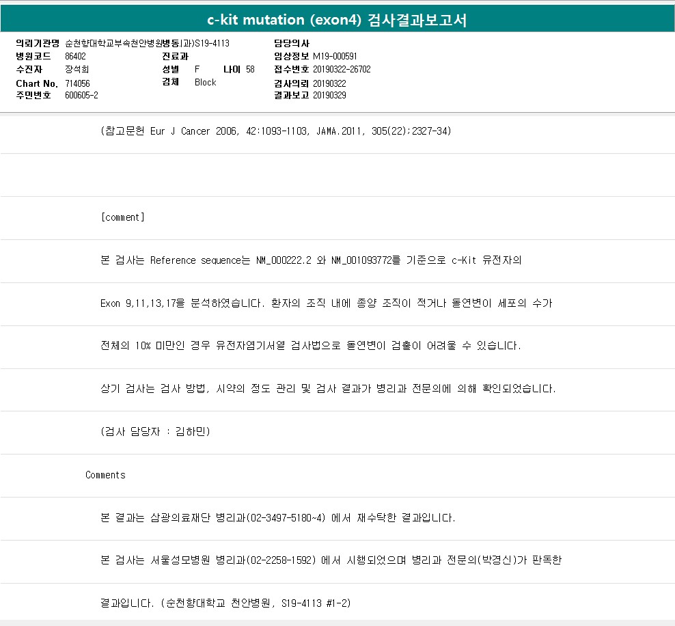Click the [comment] heading line
Image resolution: width=675 pixels, height=626 pixels.
123,217
